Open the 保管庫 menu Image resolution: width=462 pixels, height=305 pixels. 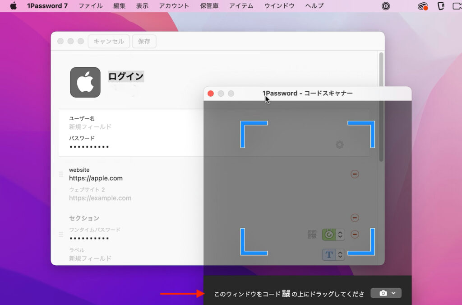[x=209, y=6]
